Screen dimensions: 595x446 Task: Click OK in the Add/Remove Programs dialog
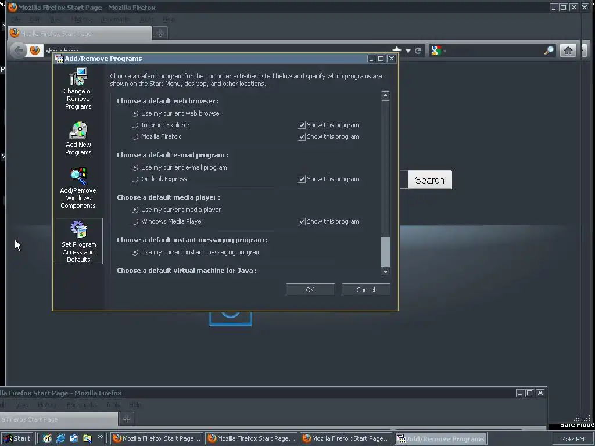310,290
